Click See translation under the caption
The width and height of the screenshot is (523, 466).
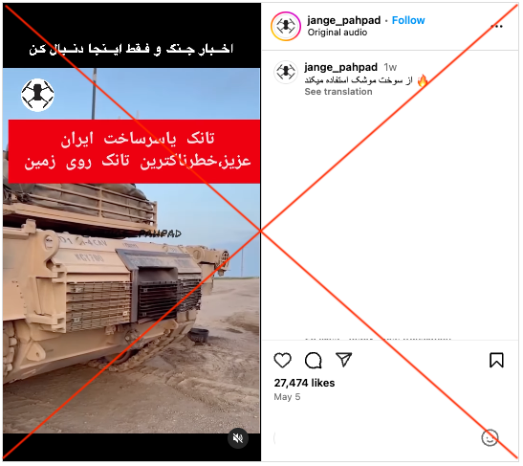tap(338, 92)
